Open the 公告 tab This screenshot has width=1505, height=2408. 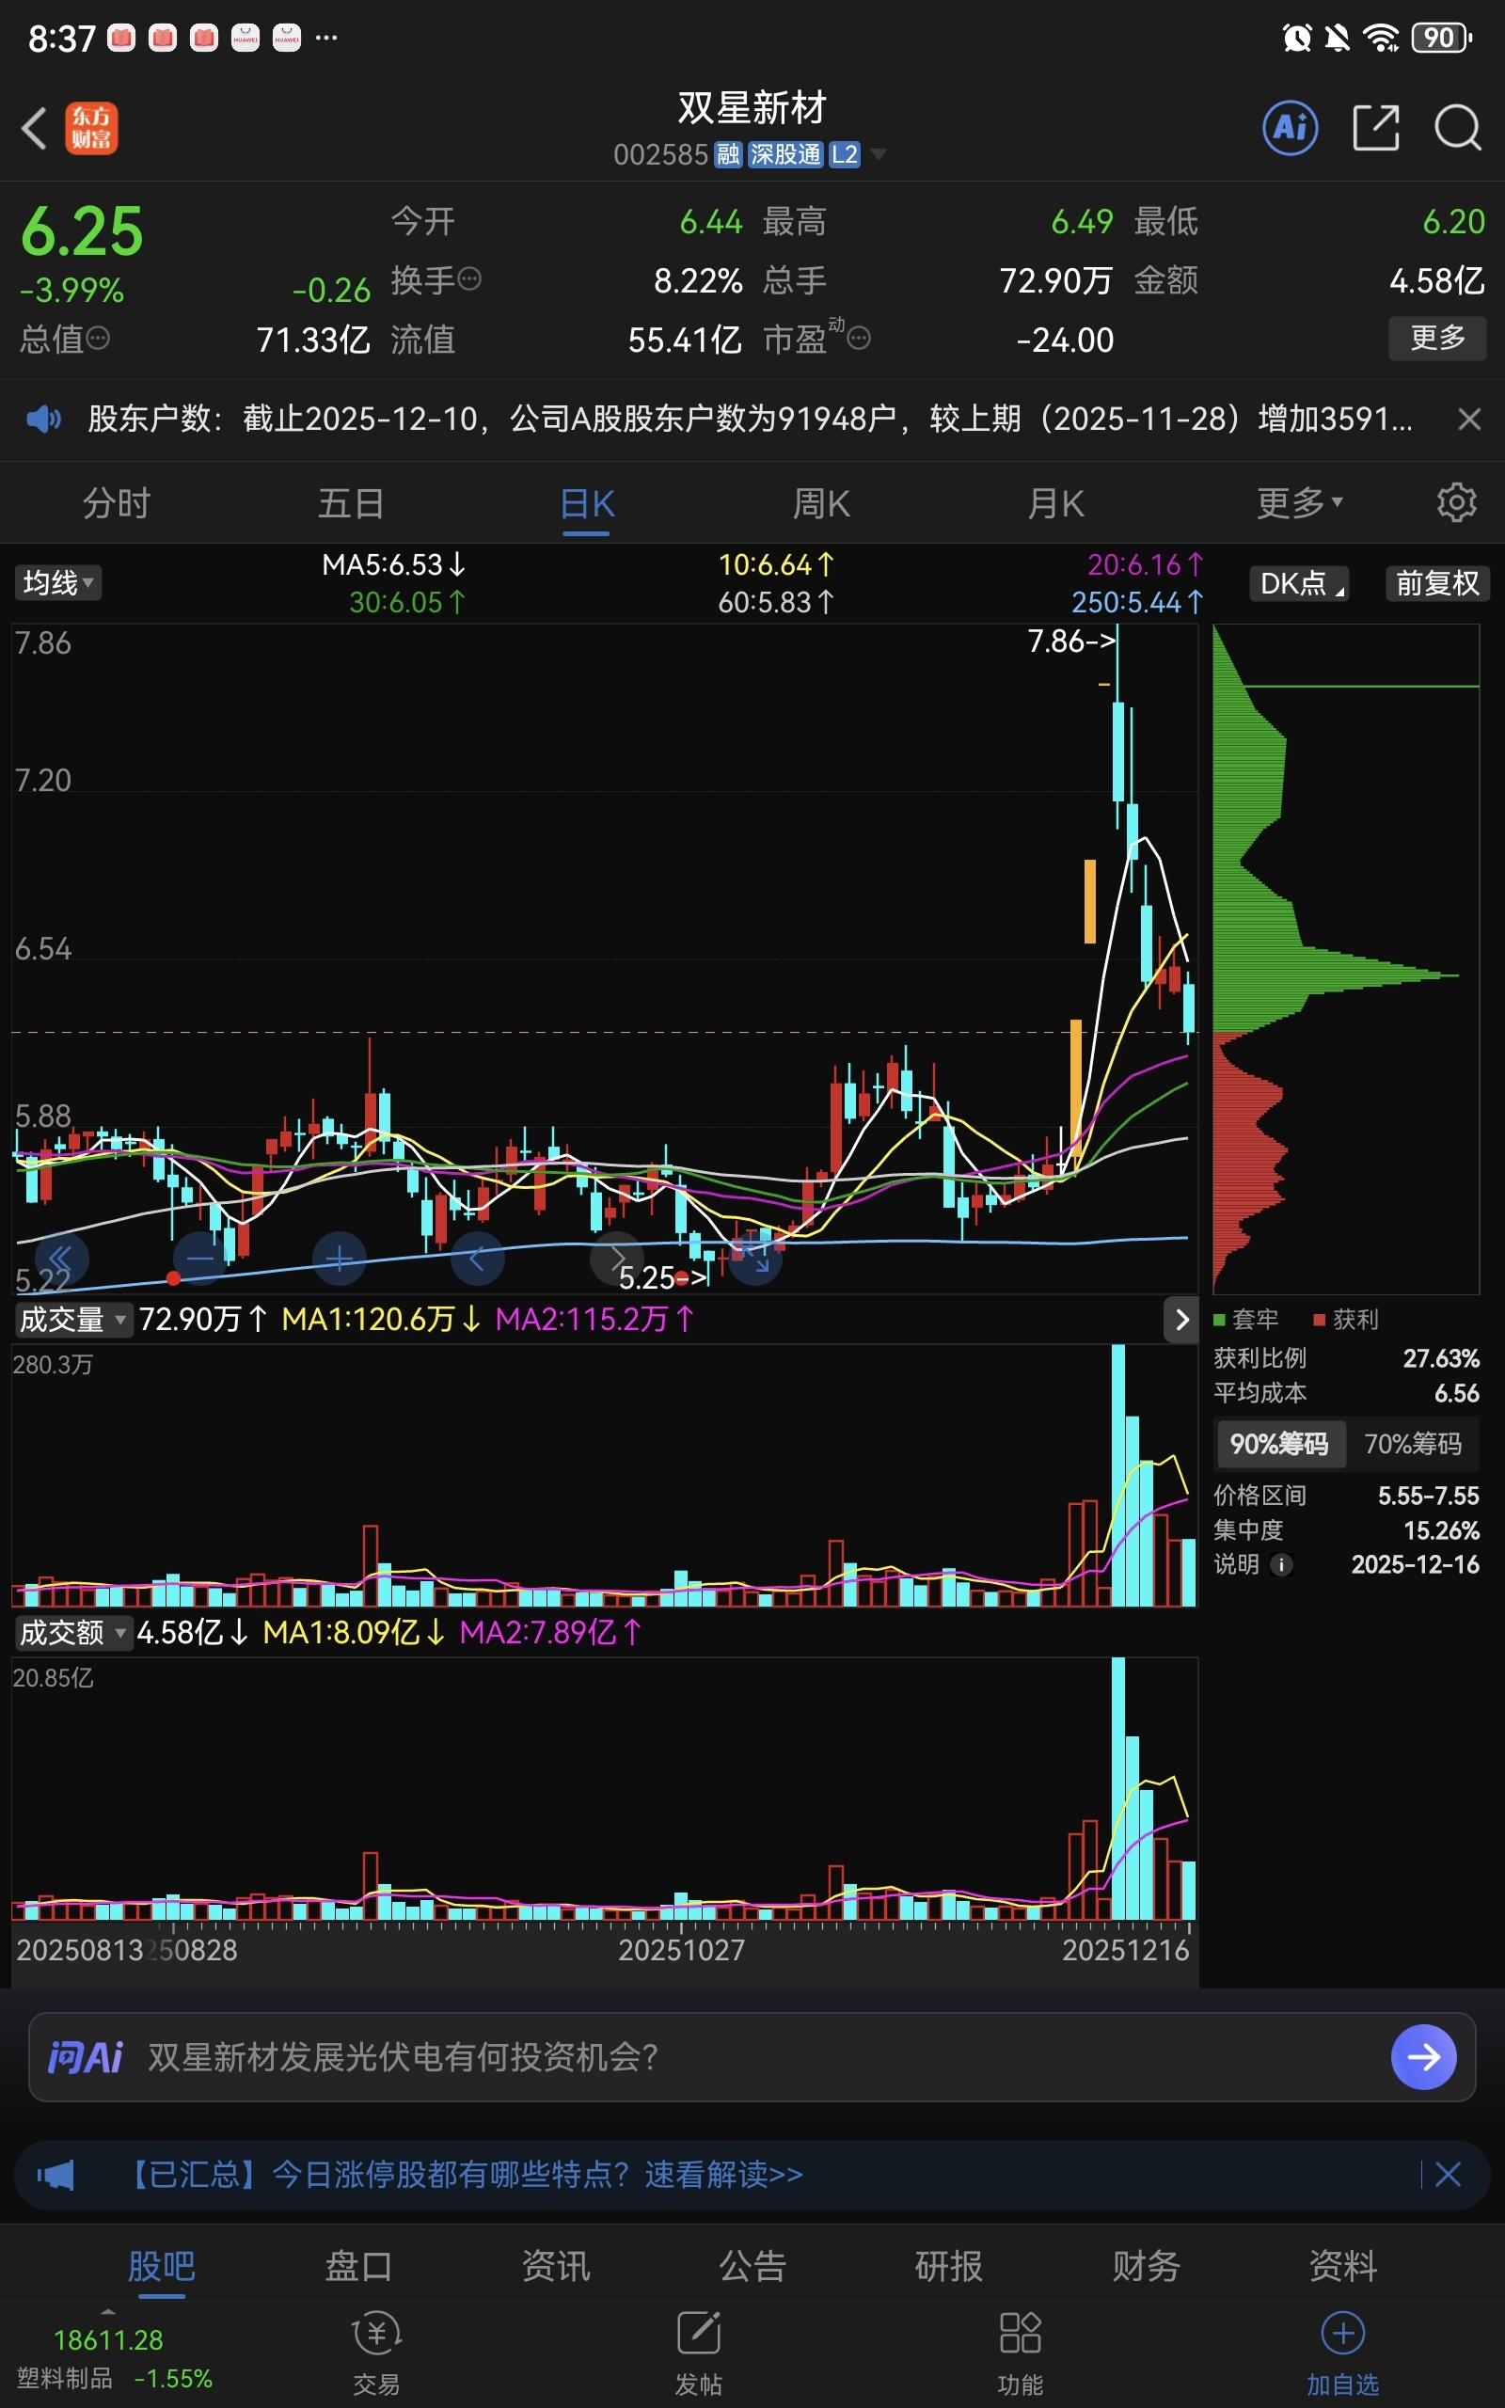click(752, 2265)
